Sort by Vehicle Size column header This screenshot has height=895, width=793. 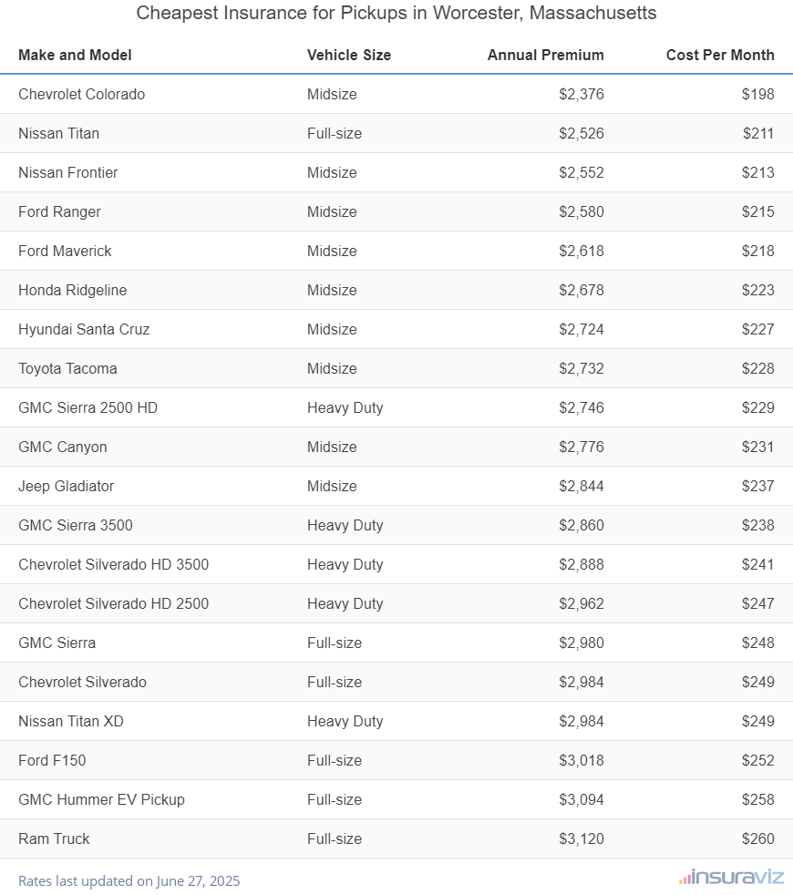tap(349, 55)
